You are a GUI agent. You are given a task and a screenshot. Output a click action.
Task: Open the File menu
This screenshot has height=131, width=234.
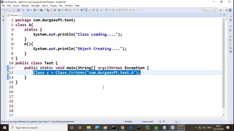coord(3,6)
